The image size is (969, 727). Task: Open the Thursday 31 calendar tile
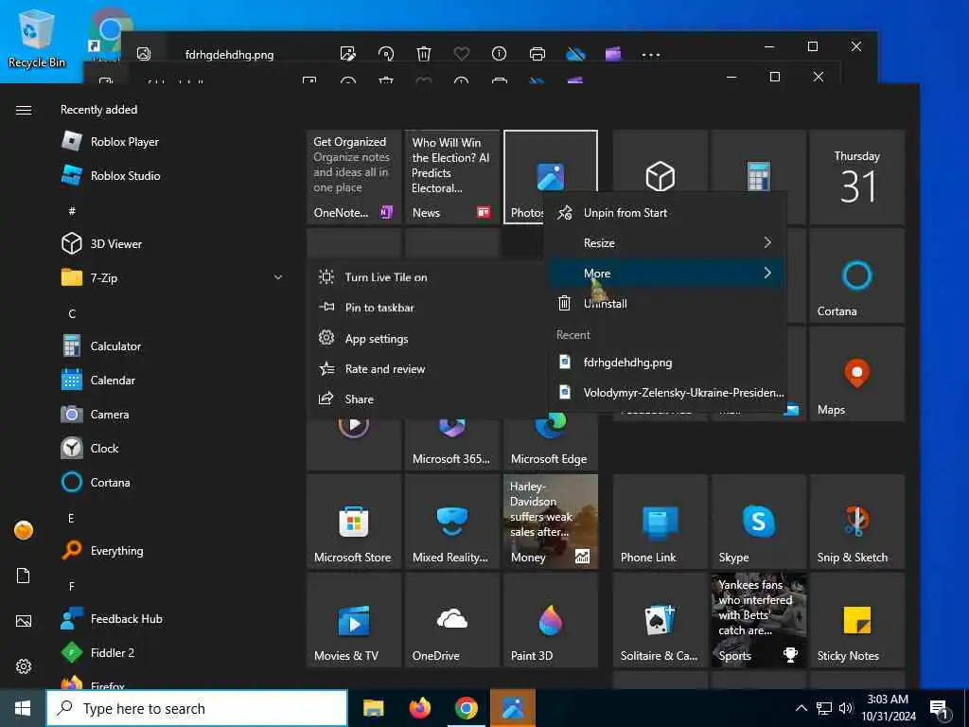[x=857, y=177]
